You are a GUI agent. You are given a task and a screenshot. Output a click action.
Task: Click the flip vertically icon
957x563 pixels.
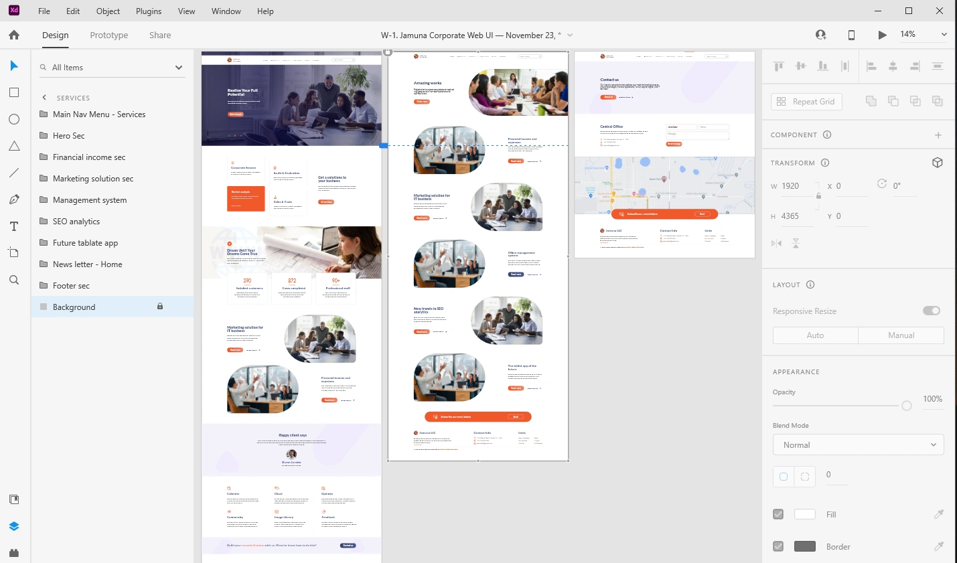796,243
